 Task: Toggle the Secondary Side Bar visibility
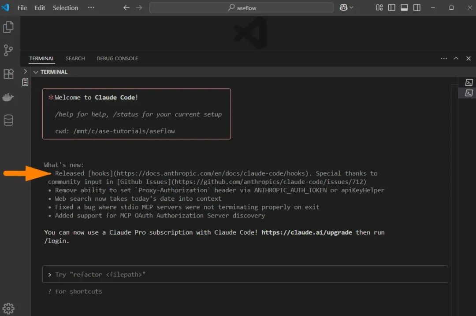[x=416, y=7]
